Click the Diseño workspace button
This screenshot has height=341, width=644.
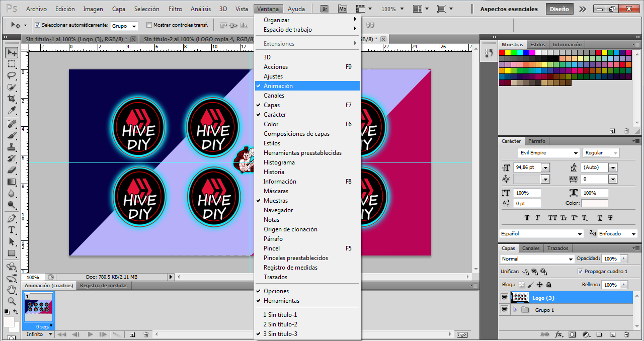[x=559, y=9]
